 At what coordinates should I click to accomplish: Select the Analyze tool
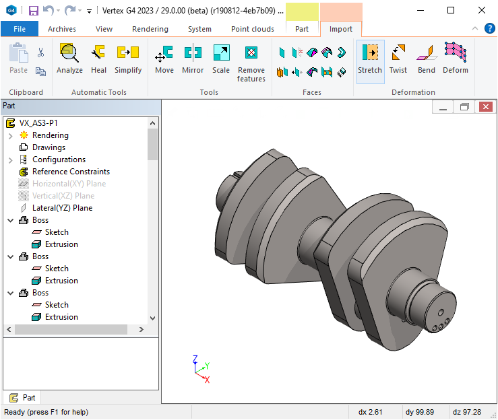(69, 59)
